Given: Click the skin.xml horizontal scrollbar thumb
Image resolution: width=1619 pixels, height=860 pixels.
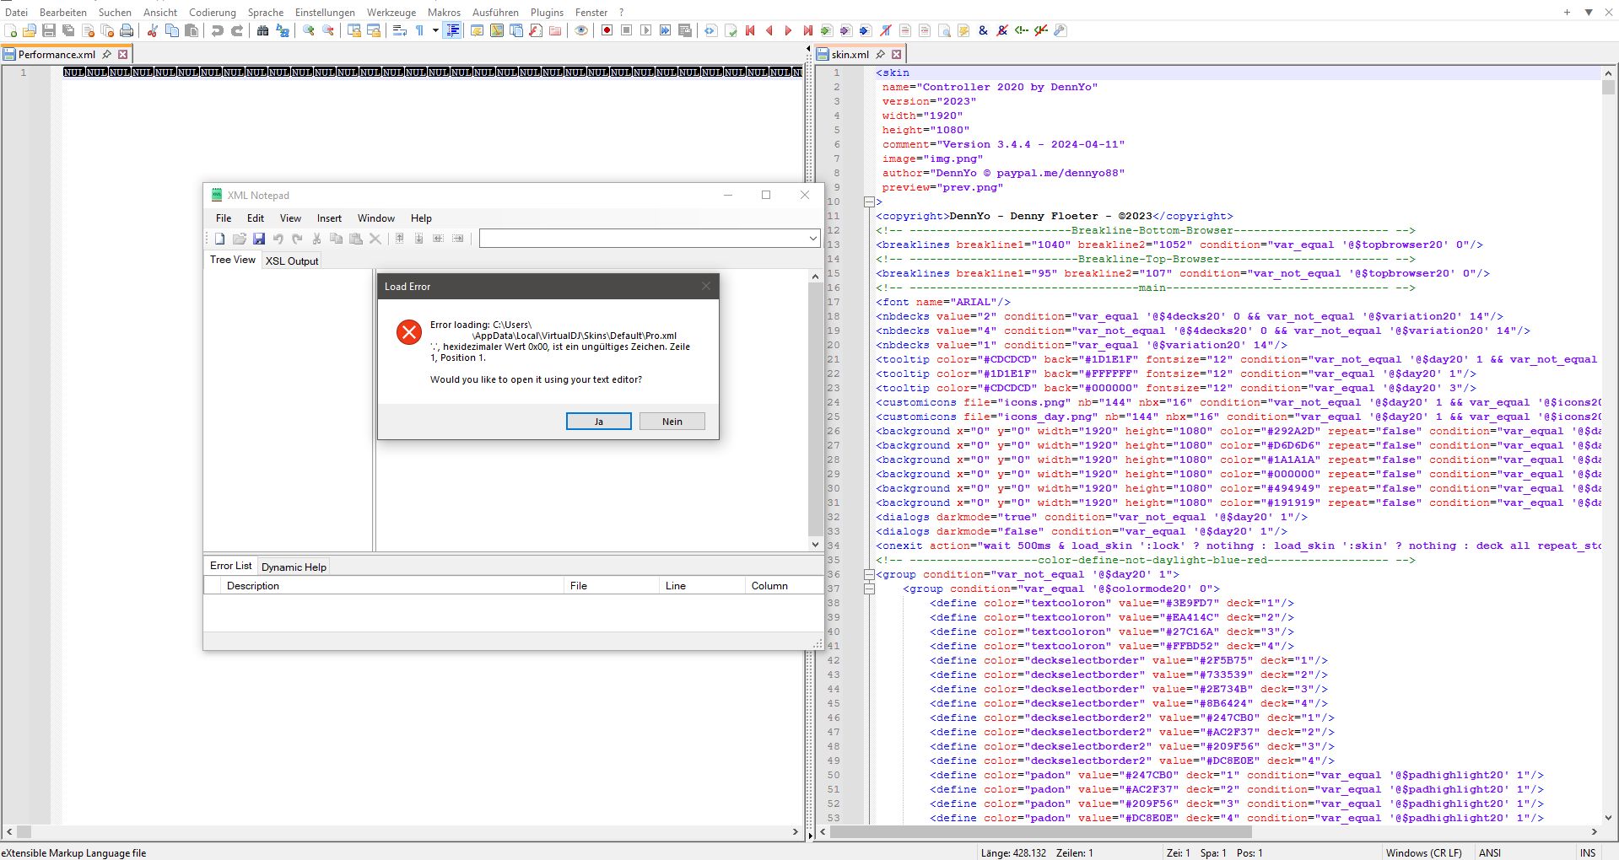Looking at the screenshot, I should click(x=1040, y=832).
